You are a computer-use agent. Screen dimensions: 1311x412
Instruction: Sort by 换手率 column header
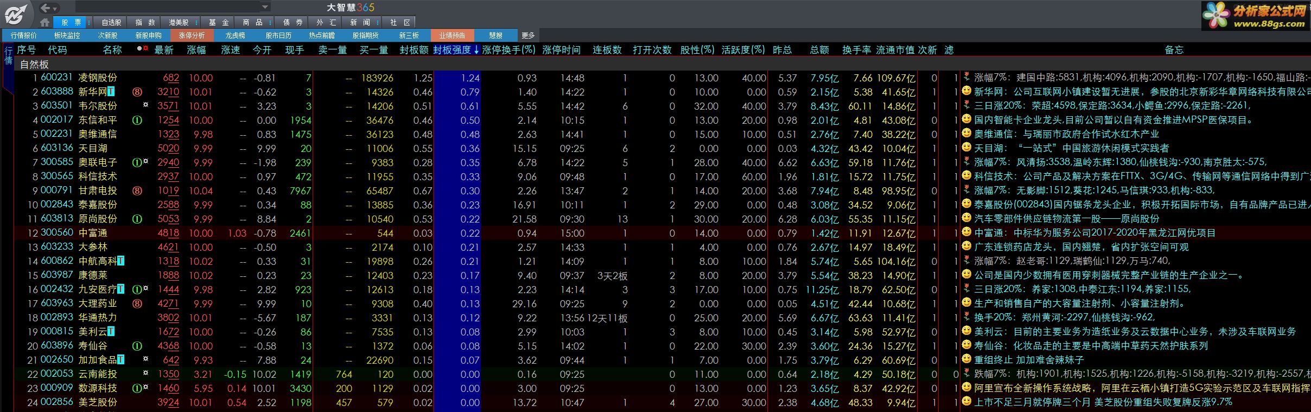(x=856, y=50)
